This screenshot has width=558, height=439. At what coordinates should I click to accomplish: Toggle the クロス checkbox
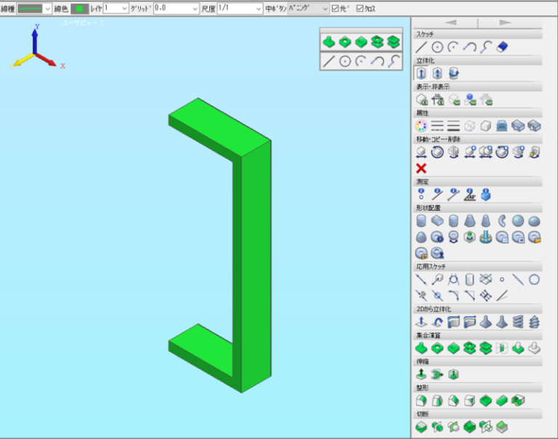tap(360, 9)
